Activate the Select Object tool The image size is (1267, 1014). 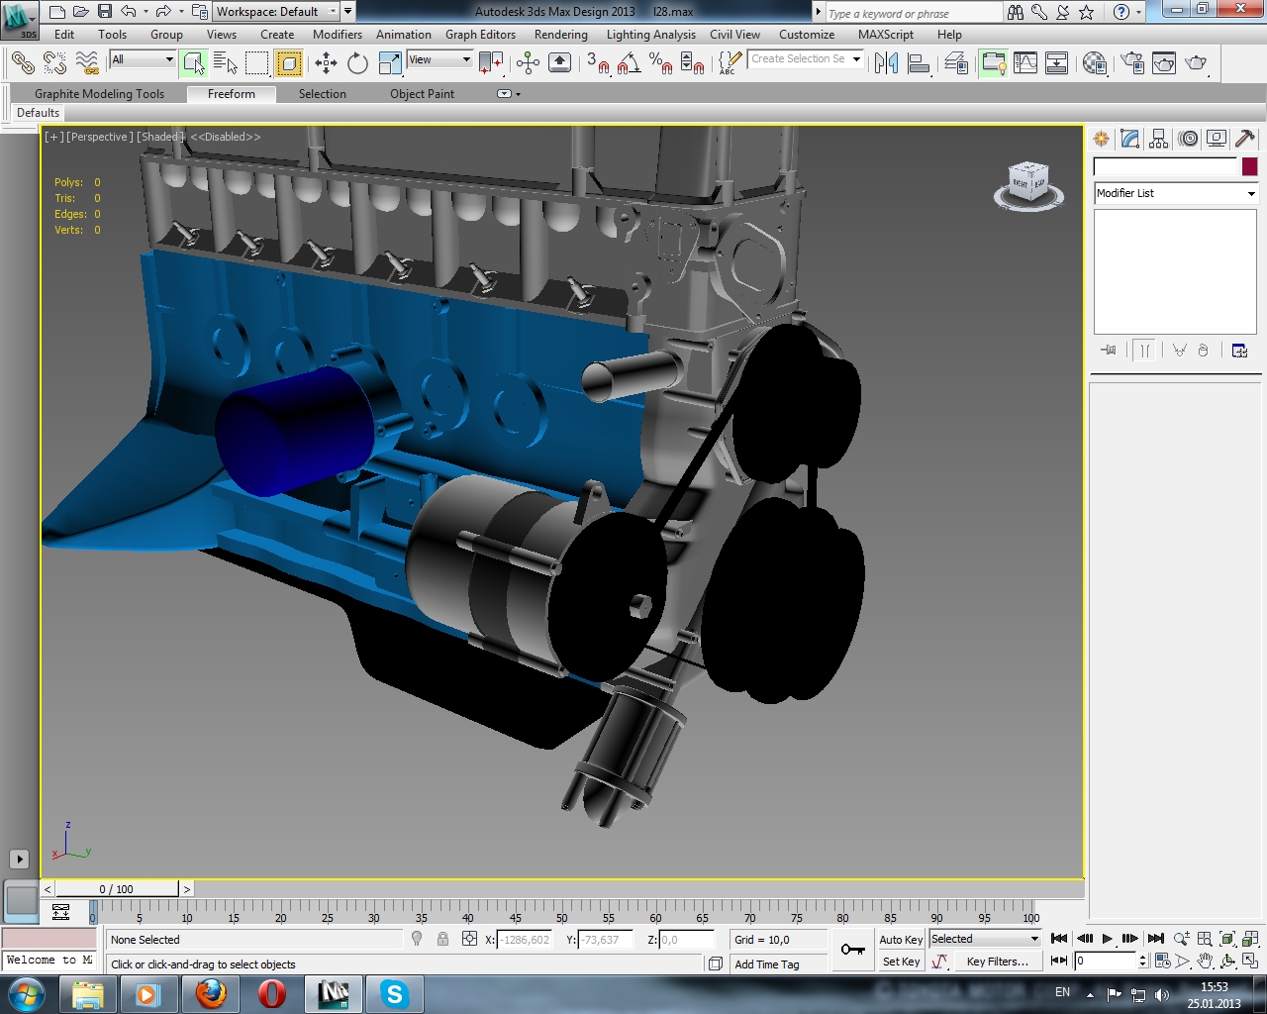[194, 63]
